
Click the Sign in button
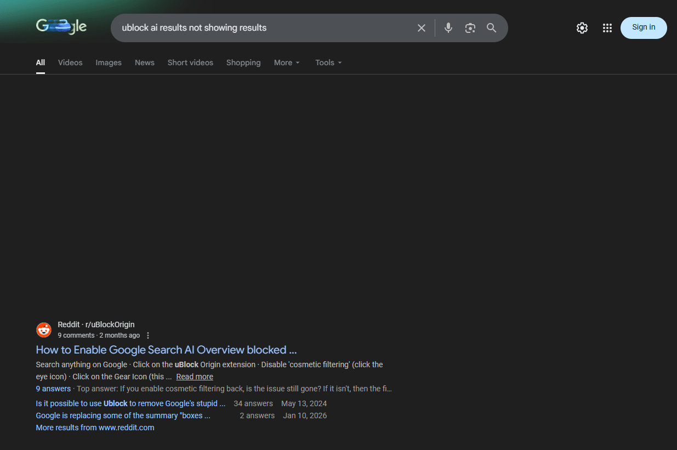coord(644,27)
